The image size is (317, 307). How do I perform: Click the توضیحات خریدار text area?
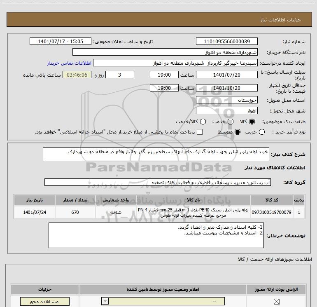[156, 235]
